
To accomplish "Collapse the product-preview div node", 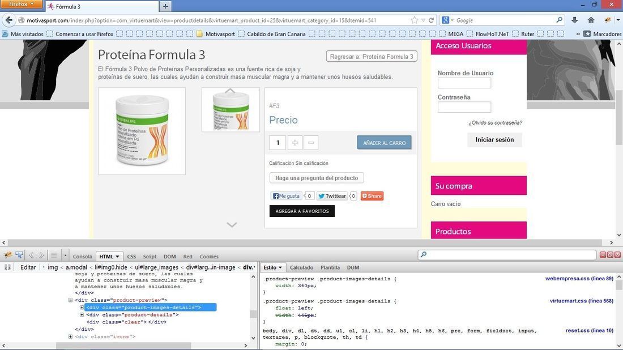I will coord(70,300).
